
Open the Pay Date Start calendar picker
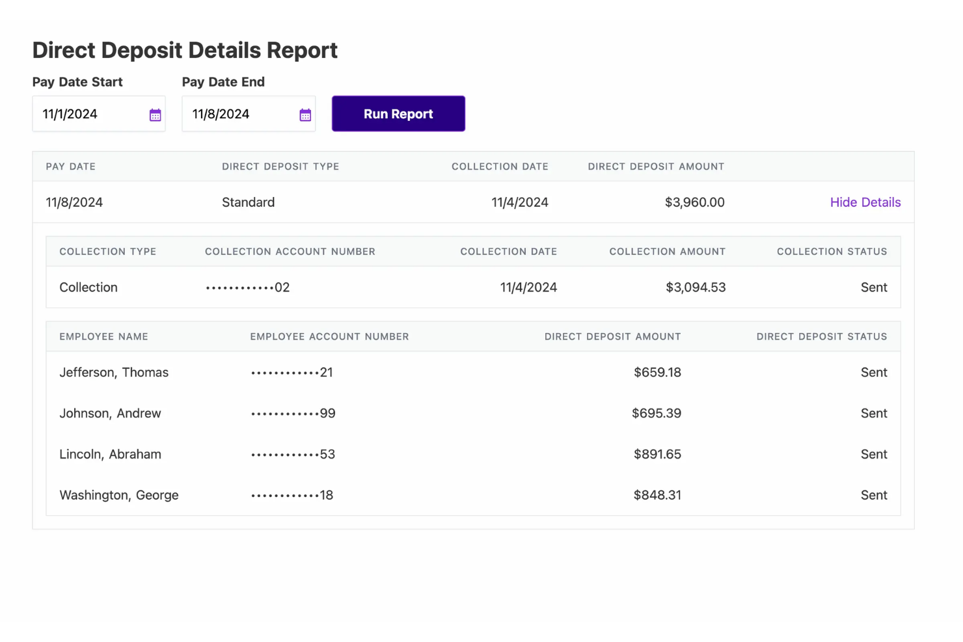[x=155, y=114]
